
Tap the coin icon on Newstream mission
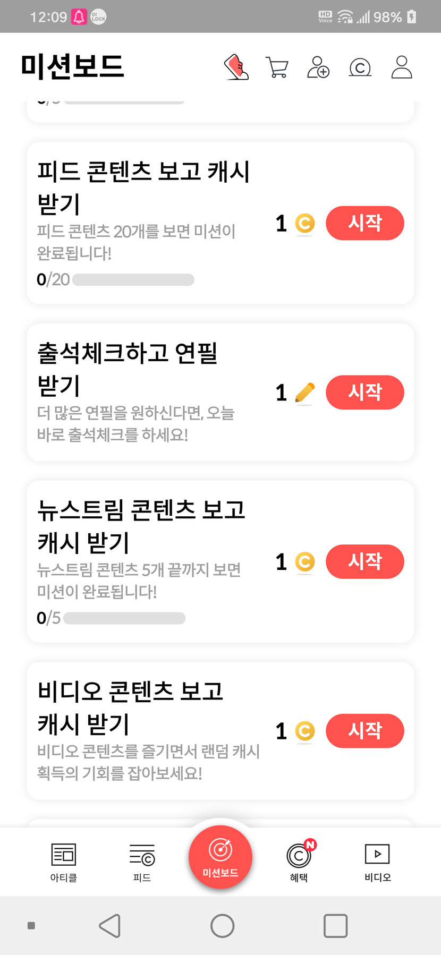pos(304,562)
